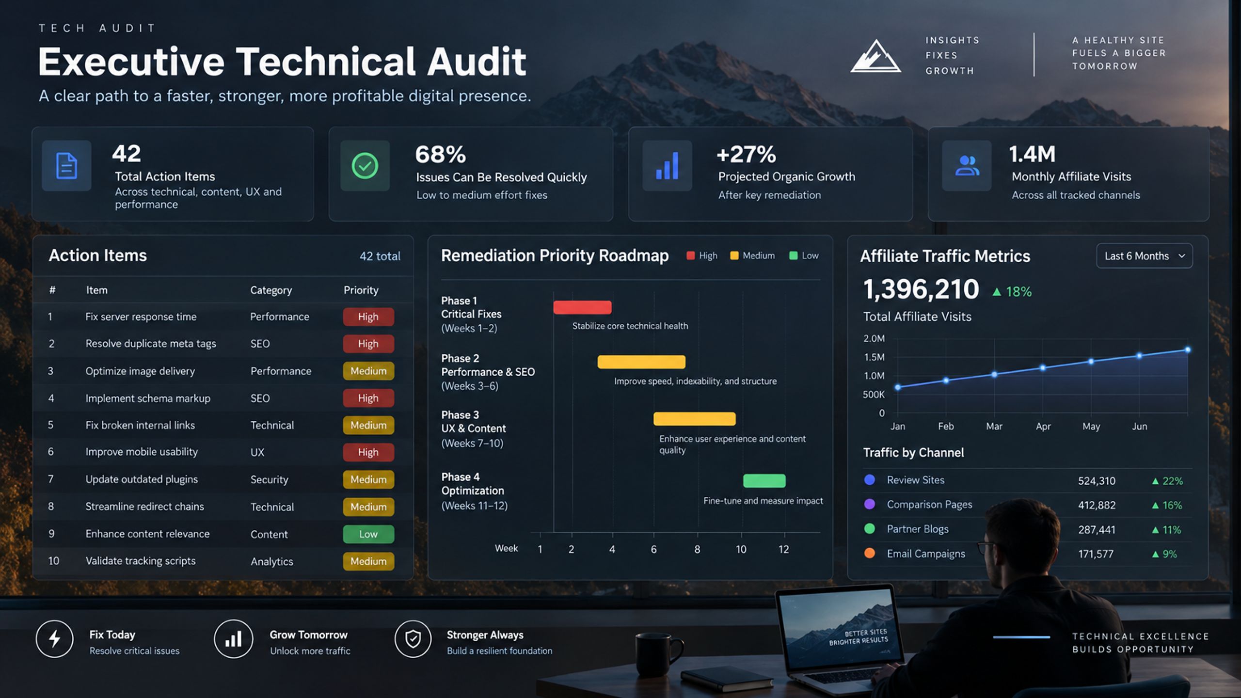The width and height of the screenshot is (1241, 698).
Task: Click the document icon in Total Action Items card
Action: tap(66, 166)
